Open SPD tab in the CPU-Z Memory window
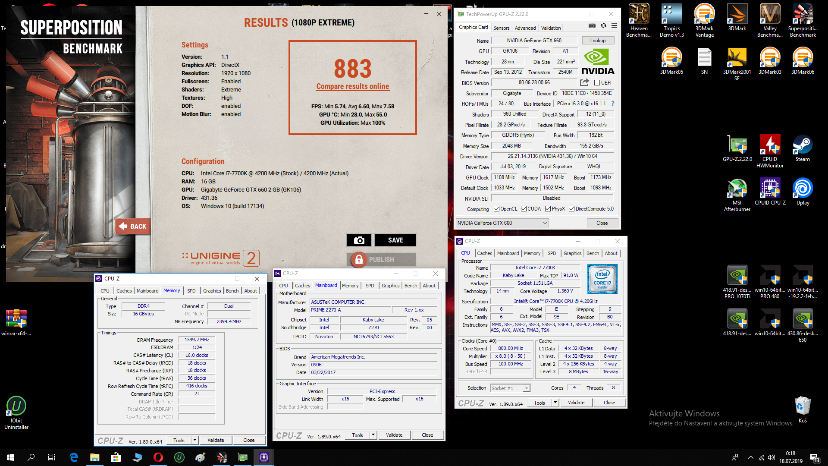 pyautogui.click(x=191, y=291)
